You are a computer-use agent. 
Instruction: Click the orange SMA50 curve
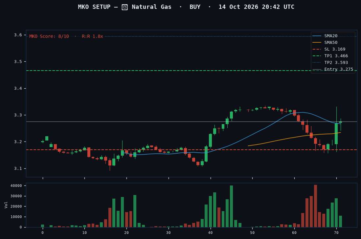(x=294, y=137)
